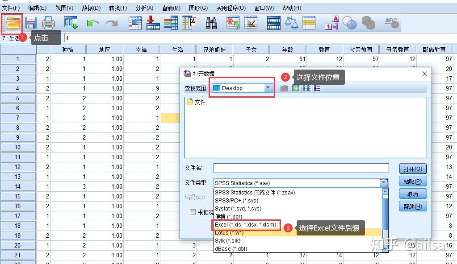Switch dialog to details view icon

(x=317, y=88)
